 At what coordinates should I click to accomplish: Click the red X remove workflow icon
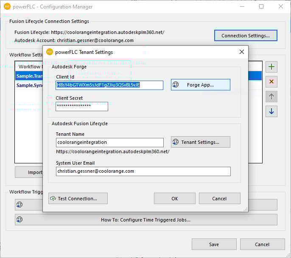[271, 81]
